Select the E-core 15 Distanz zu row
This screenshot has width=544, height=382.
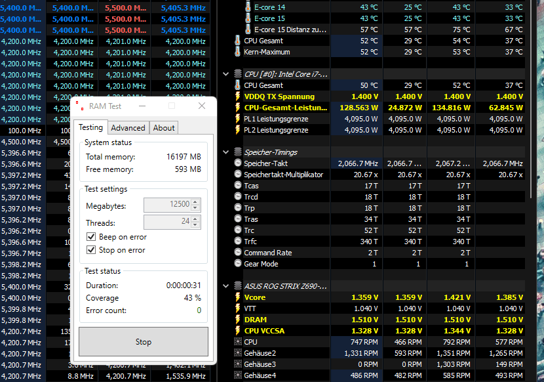click(x=290, y=30)
